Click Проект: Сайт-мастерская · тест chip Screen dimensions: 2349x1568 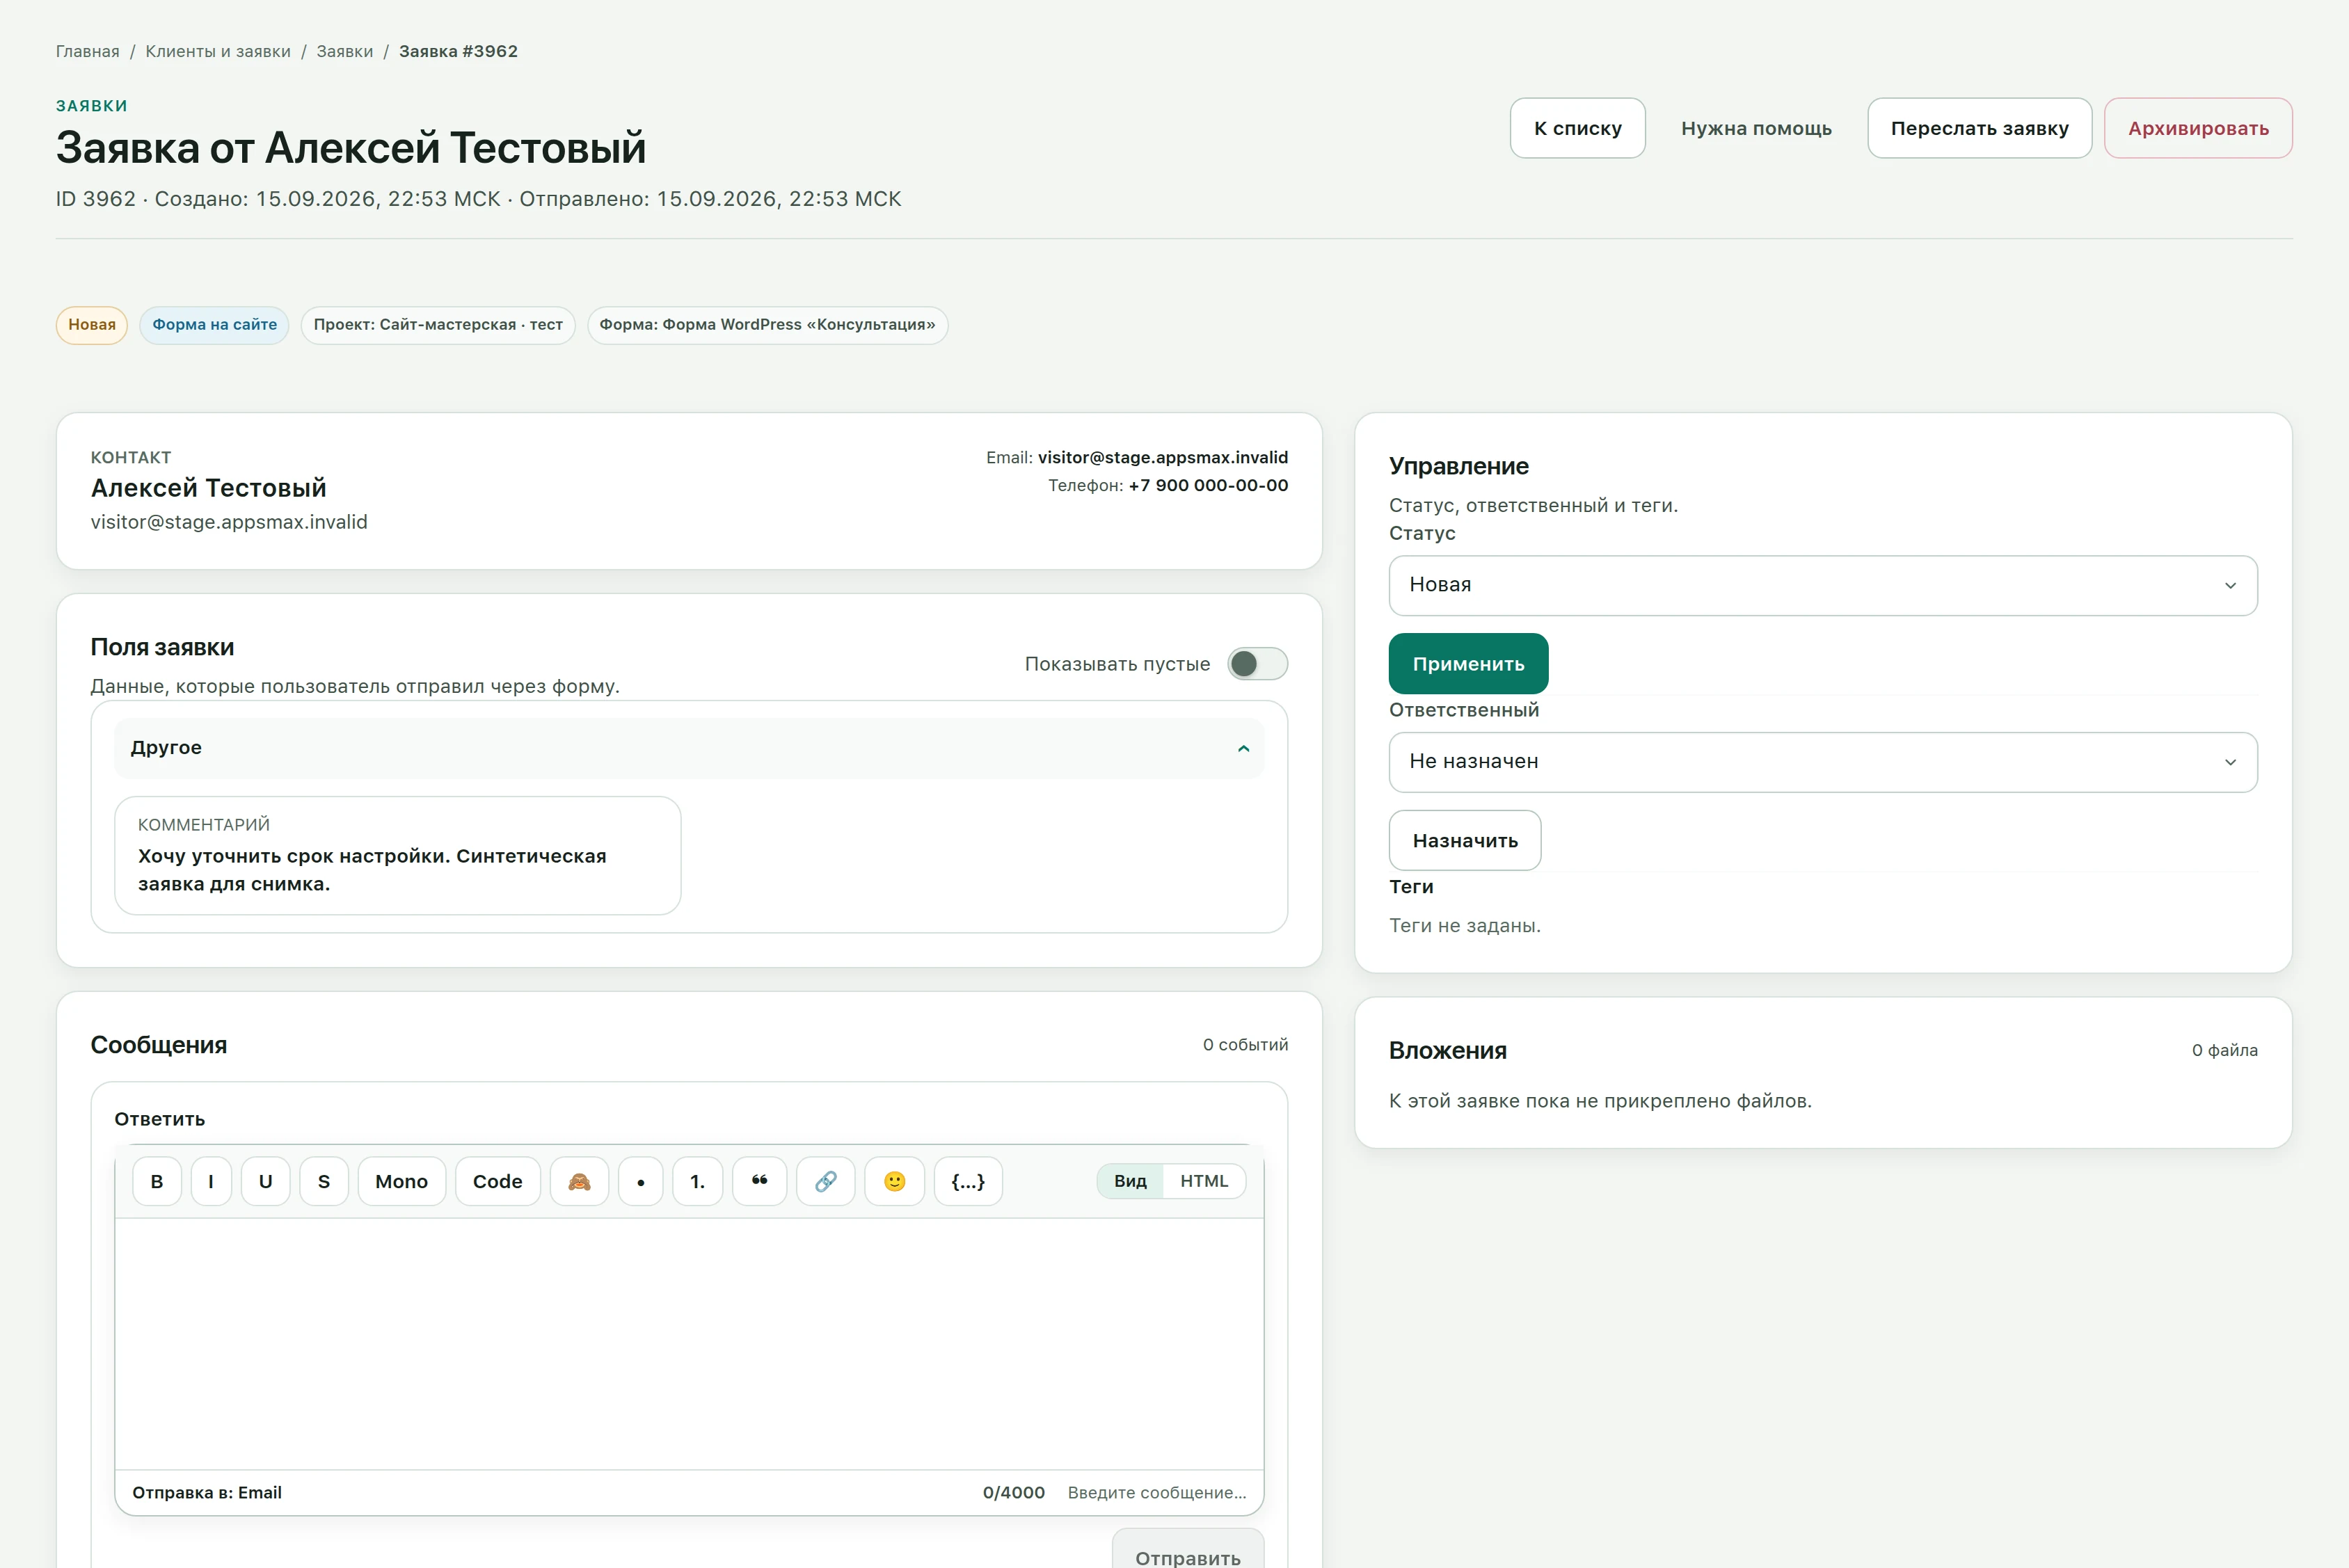438,325
